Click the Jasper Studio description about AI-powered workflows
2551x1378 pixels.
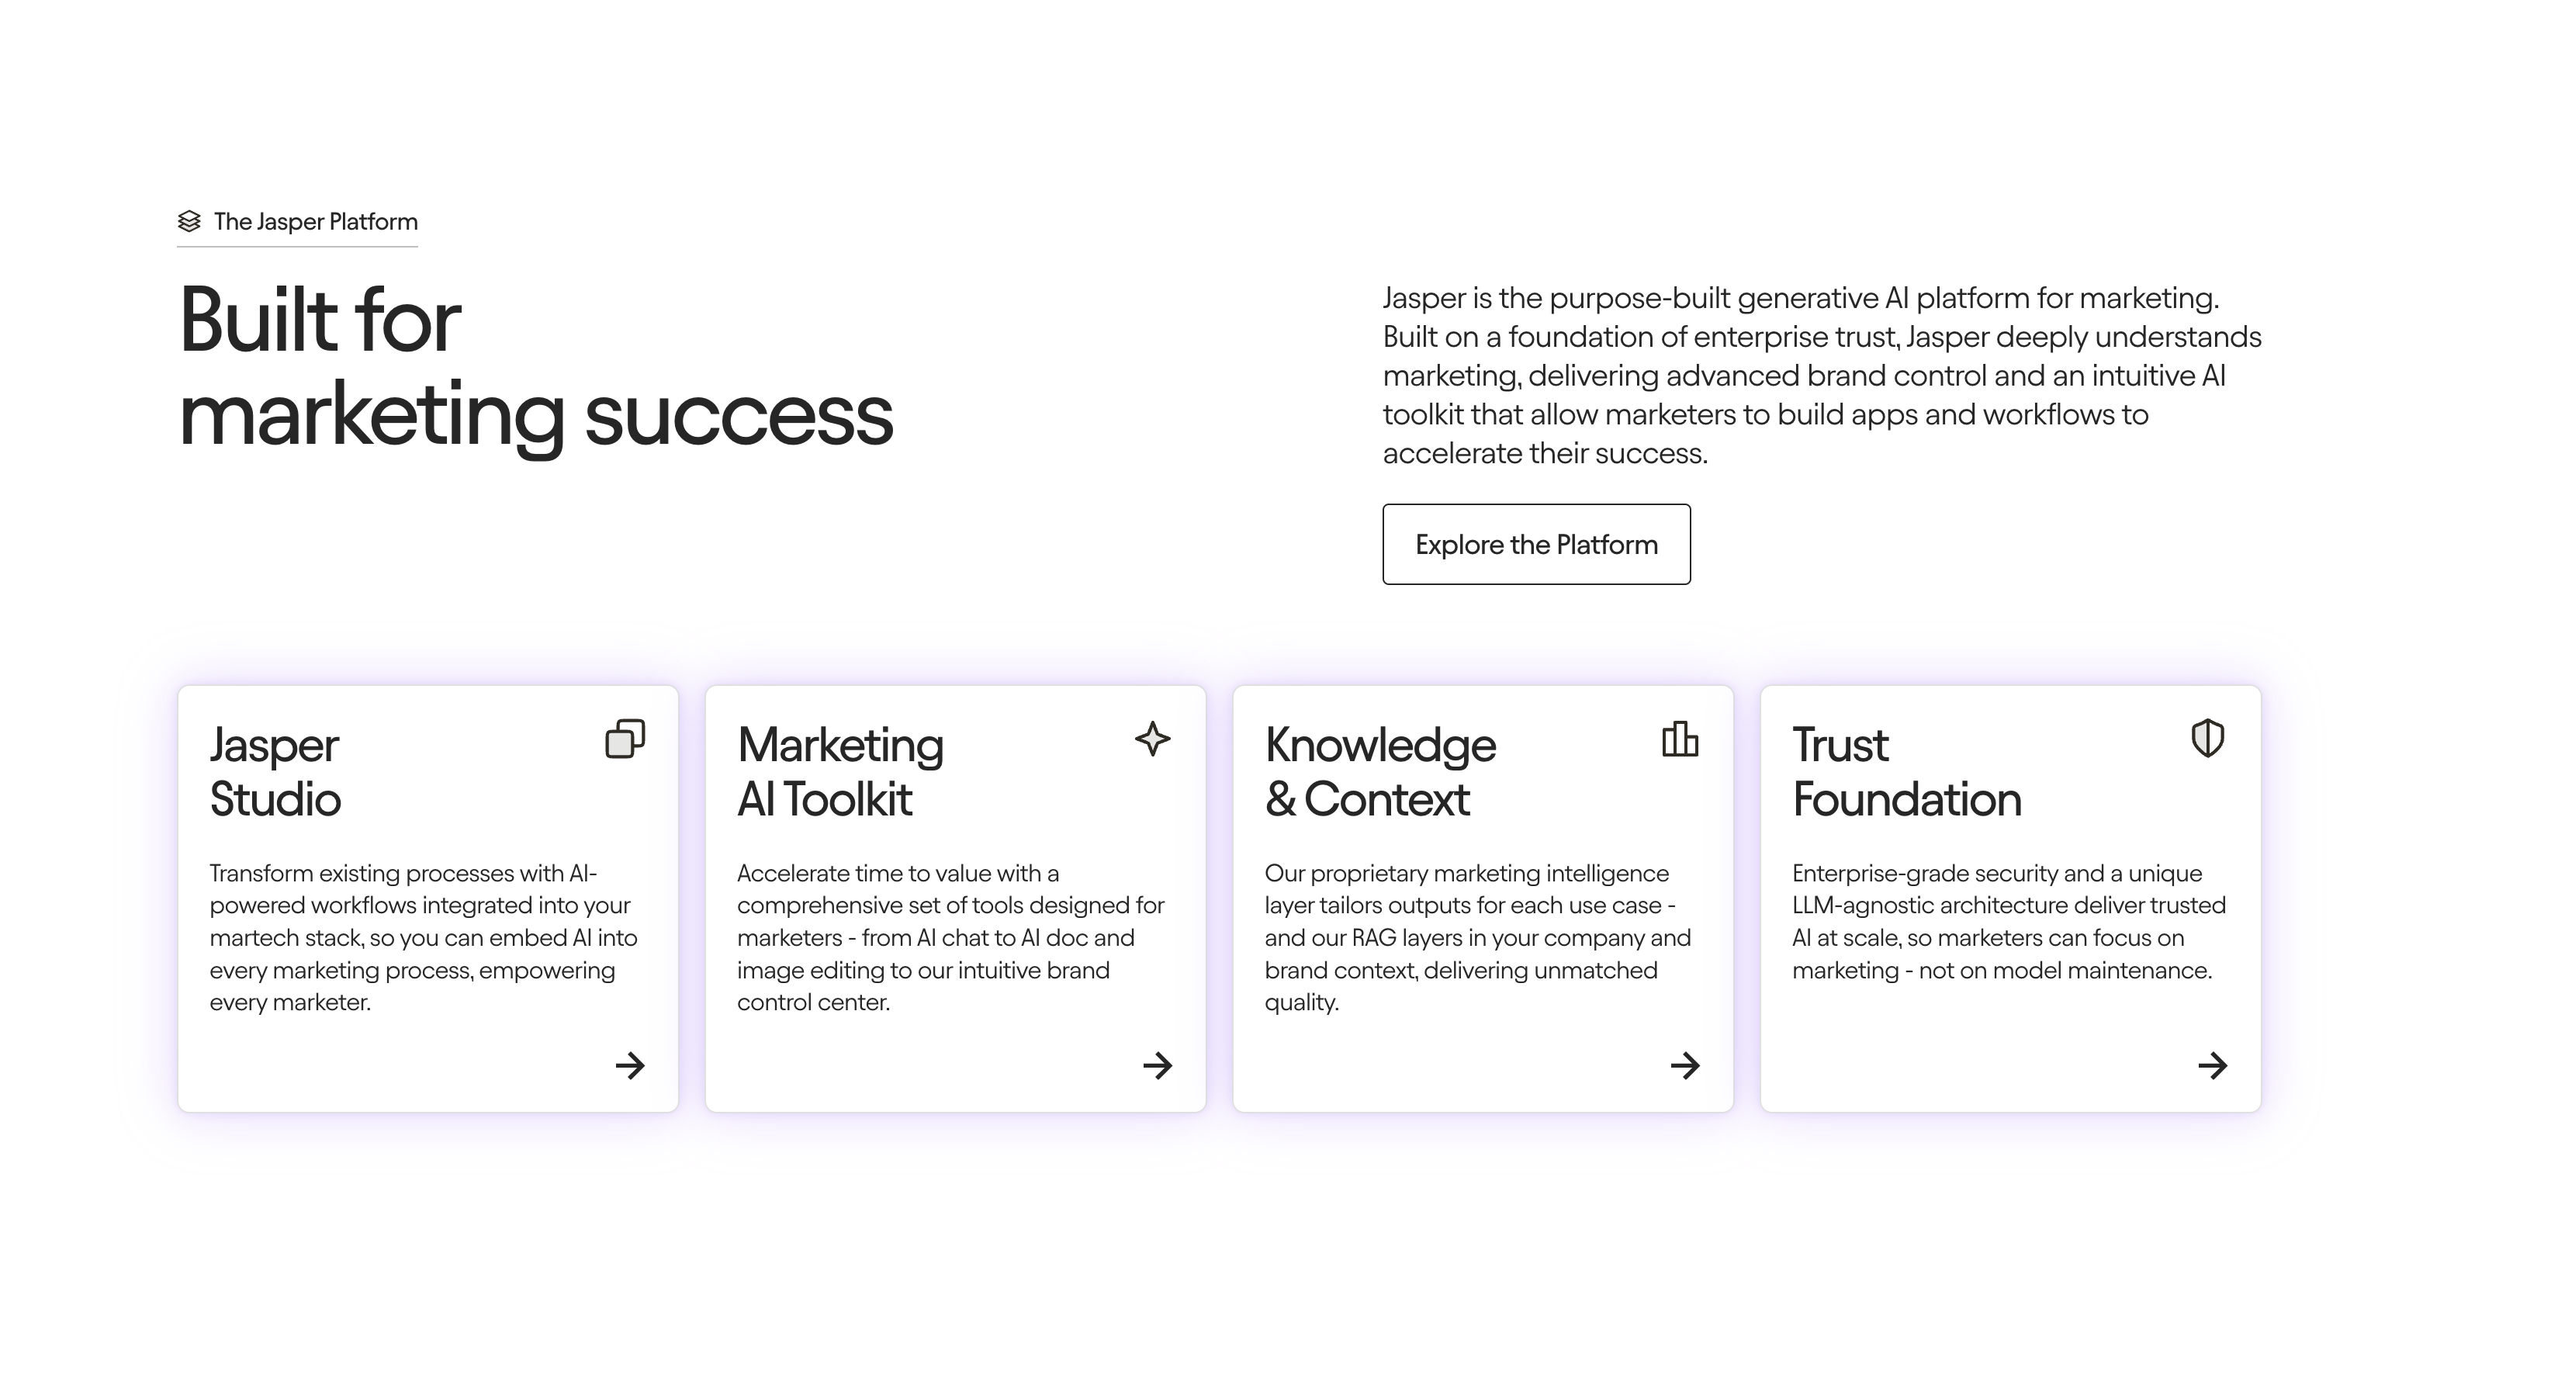tap(424, 937)
